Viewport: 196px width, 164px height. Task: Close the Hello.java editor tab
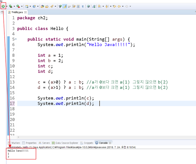pos(25,12)
